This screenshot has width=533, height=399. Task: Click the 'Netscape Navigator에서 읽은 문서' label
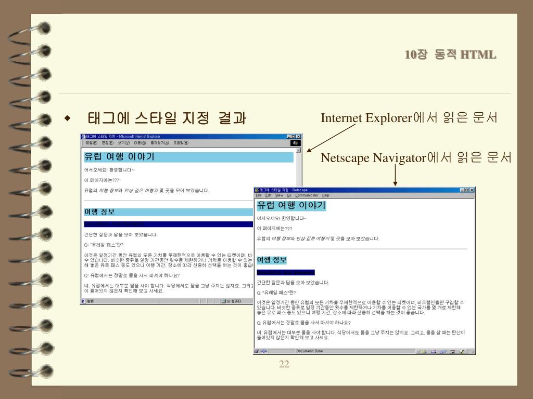tap(416, 158)
